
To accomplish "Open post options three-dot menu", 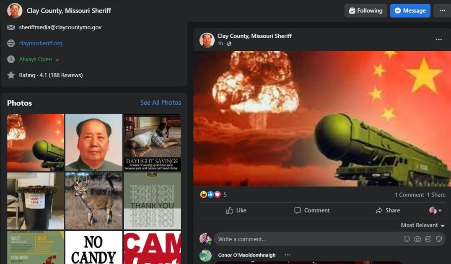I will click(x=438, y=39).
